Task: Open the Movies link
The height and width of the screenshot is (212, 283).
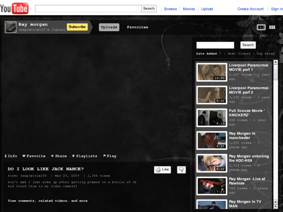Action: 189,9
